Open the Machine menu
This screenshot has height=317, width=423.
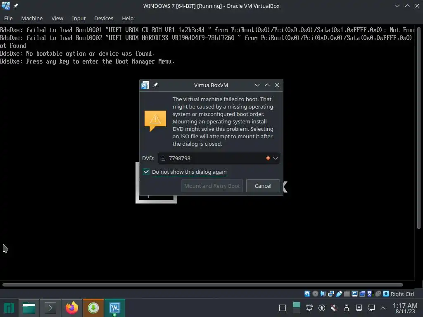click(x=32, y=18)
